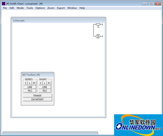This screenshot has width=163, height=136.
Task: Open the File menu
Action: point(5,8)
